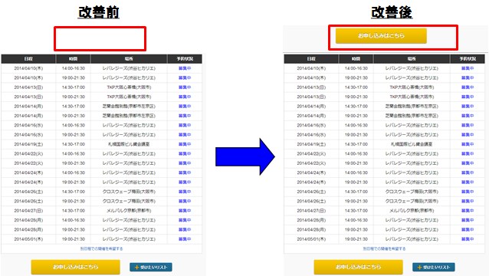
Task: Open 別日程での開催を希望する link in 改善前 panel
Action: click(102, 249)
